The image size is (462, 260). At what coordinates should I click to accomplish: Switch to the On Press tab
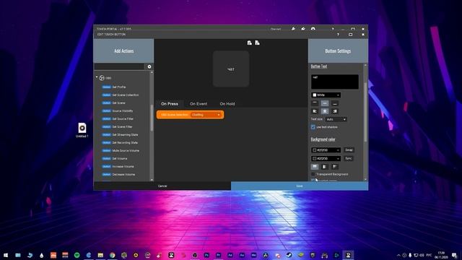tap(170, 104)
